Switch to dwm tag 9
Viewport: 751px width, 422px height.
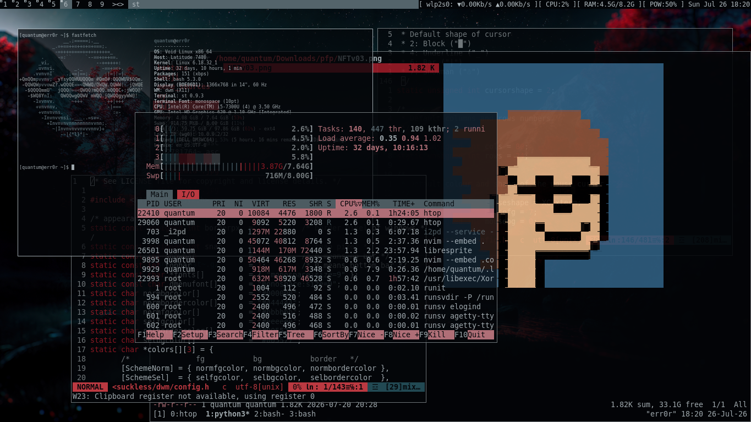point(102,4)
